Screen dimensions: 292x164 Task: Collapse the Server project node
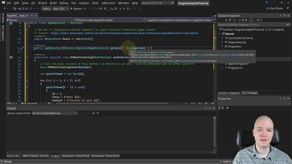coord(219,34)
